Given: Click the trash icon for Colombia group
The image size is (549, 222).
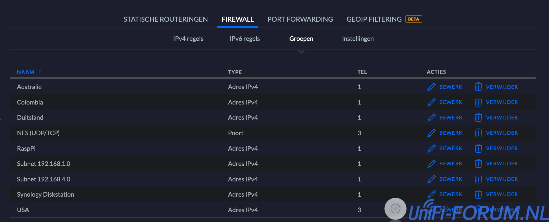Looking at the screenshot, I should tap(478, 102).
